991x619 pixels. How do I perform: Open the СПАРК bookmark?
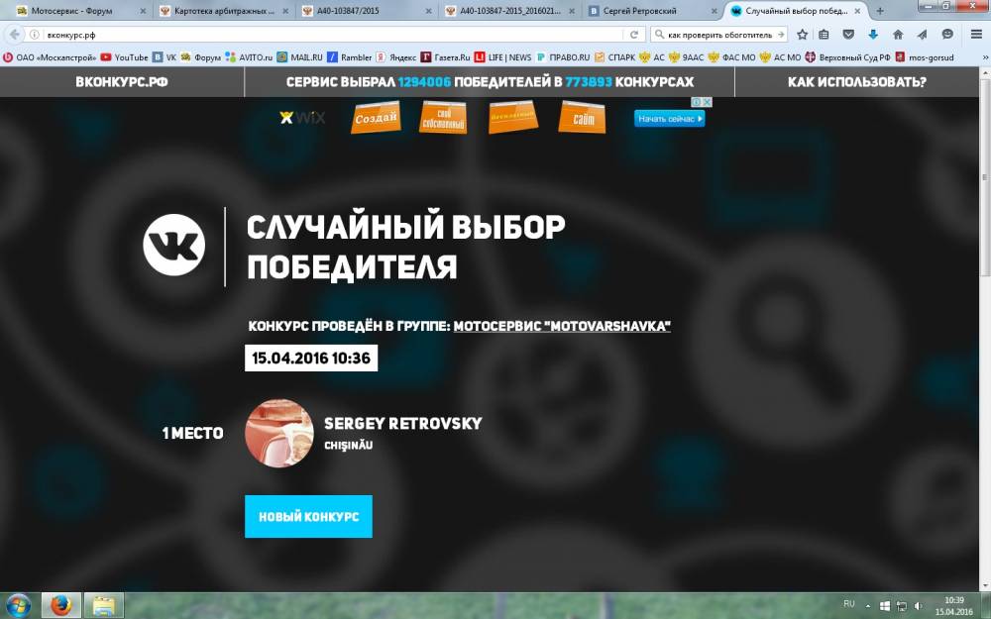tap(615, 57)
